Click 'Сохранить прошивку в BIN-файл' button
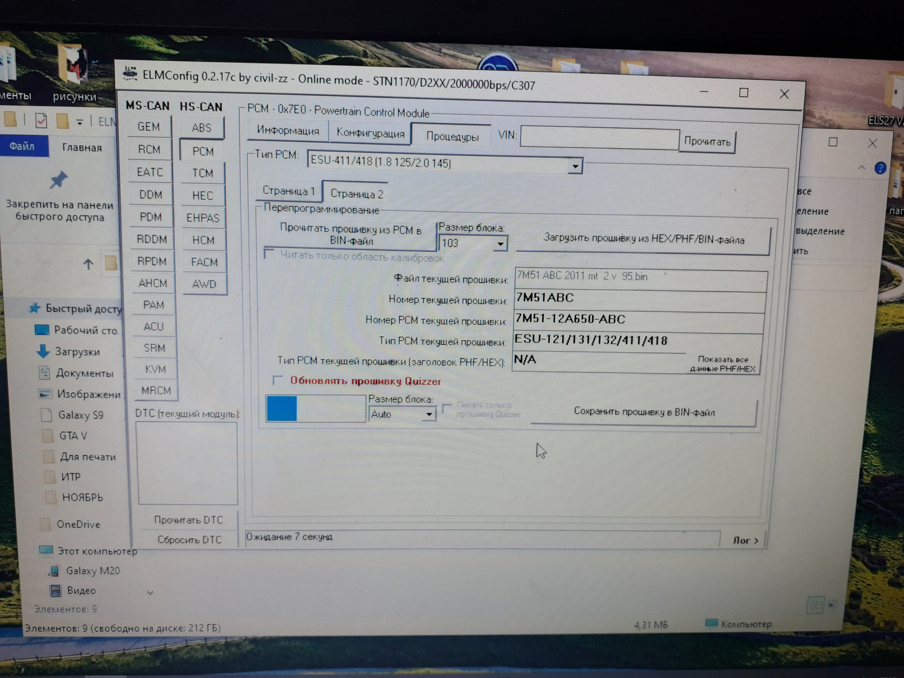Image resolution: width=904 pixels, height=678 pixels. click(644, 412)
